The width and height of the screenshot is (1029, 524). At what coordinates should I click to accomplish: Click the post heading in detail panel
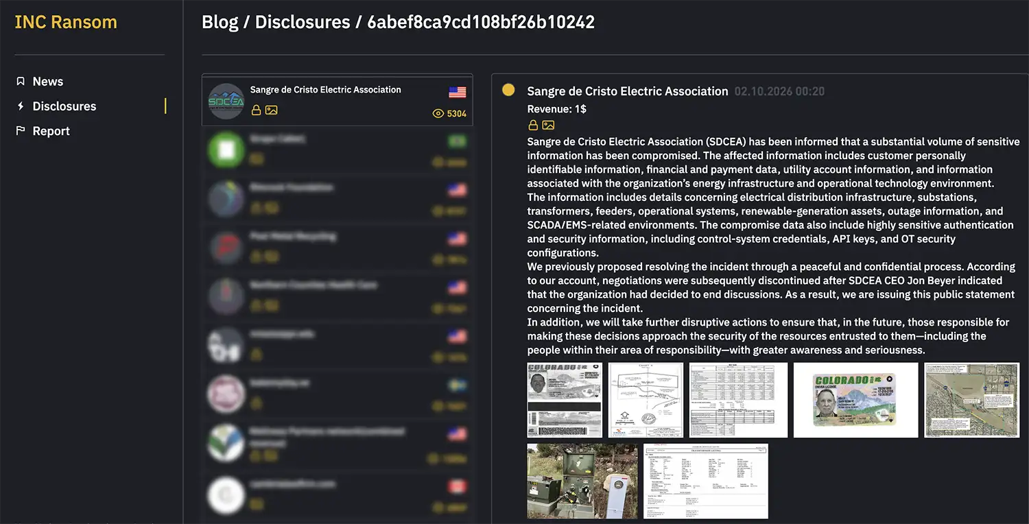coord(628,91)
